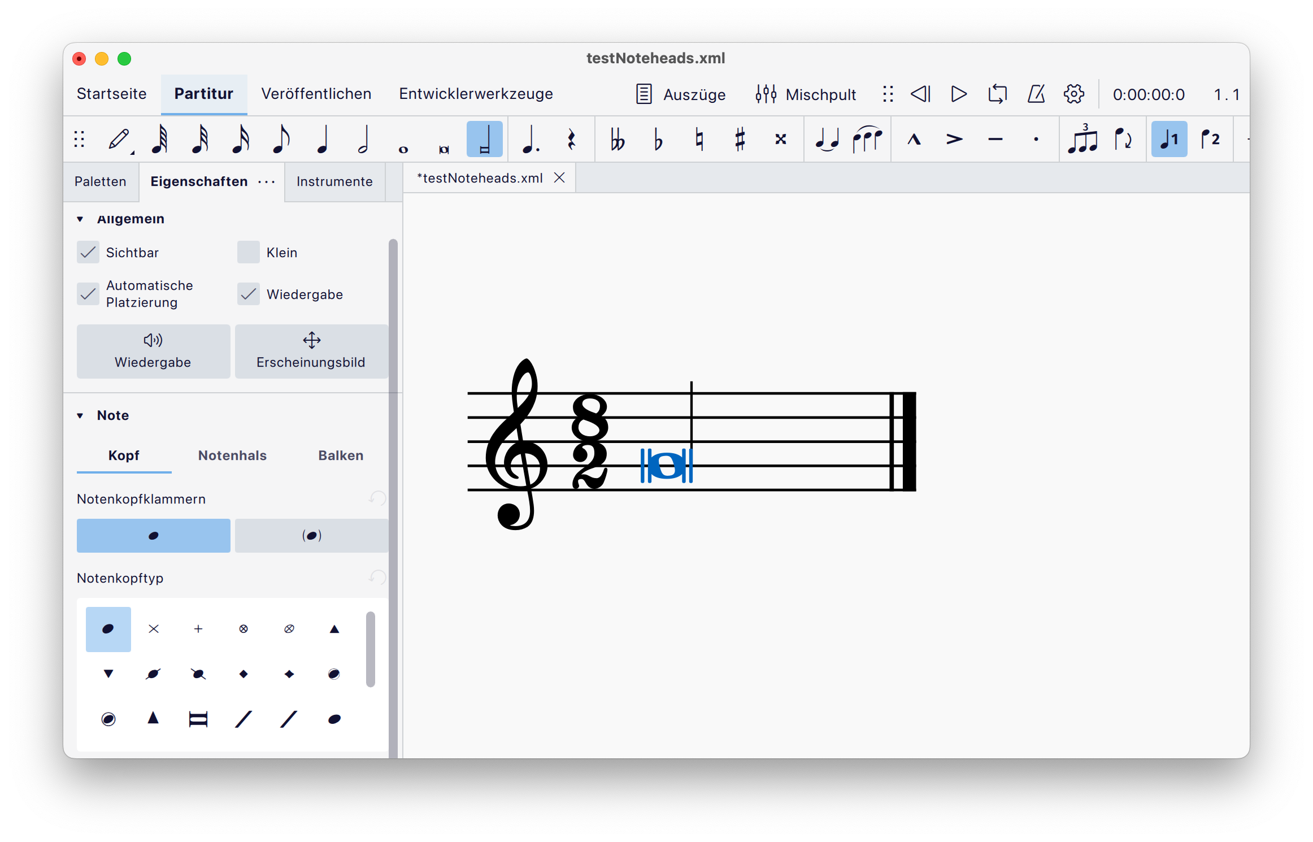The width and height of the screenshot is (1313, 842).
Task: Uncheck Automatische Platzierung
Action: coord(88,294)
